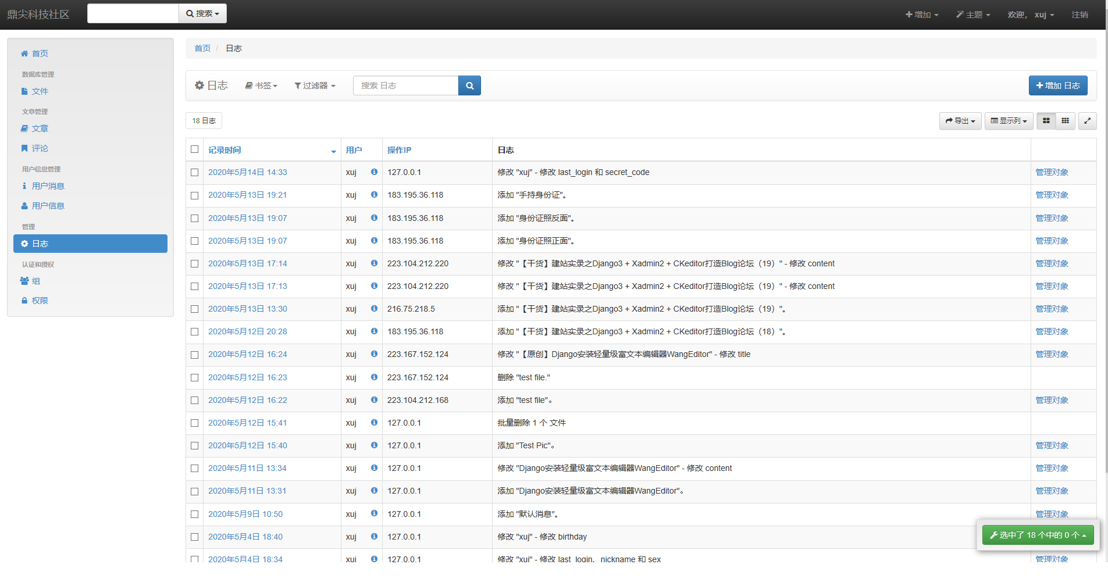Click the top navbar search input

133,13
